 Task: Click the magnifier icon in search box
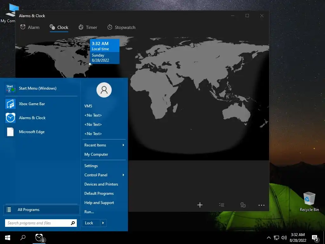pyautogui.click(x=73, y=223)
